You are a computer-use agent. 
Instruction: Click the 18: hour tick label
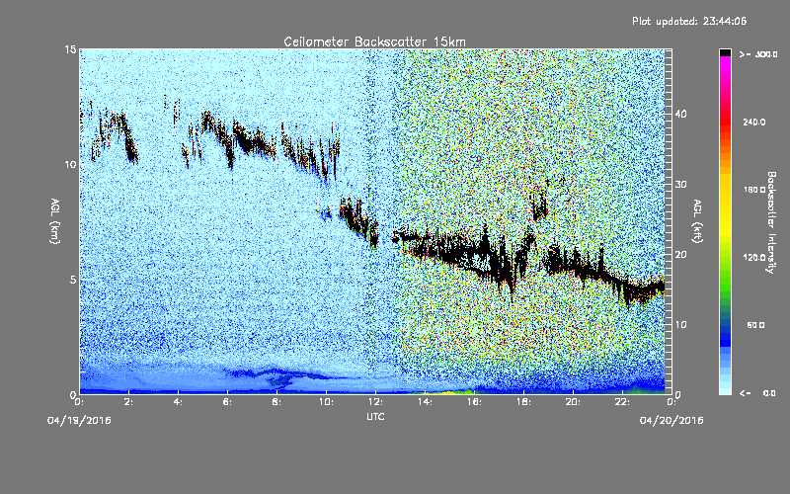coord(523,402)
